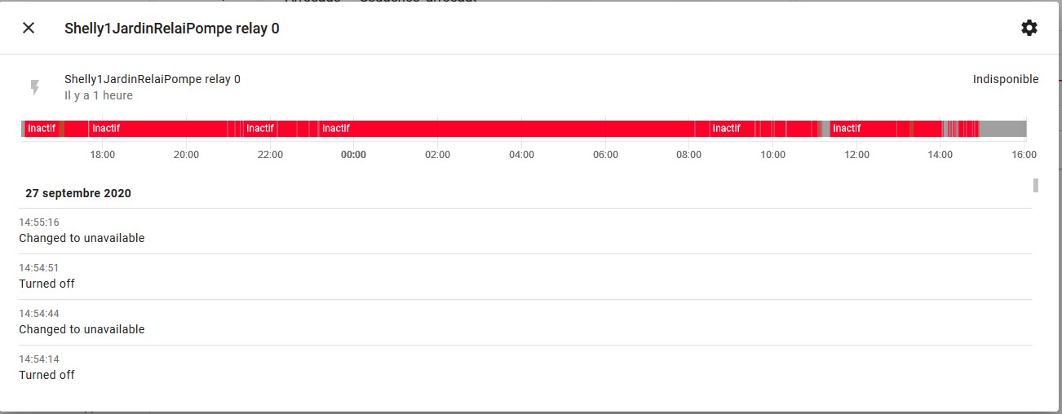Select the 14:54:14 'Turned off' entry
The image size is (1062, 414).
(x=525, y=368)
